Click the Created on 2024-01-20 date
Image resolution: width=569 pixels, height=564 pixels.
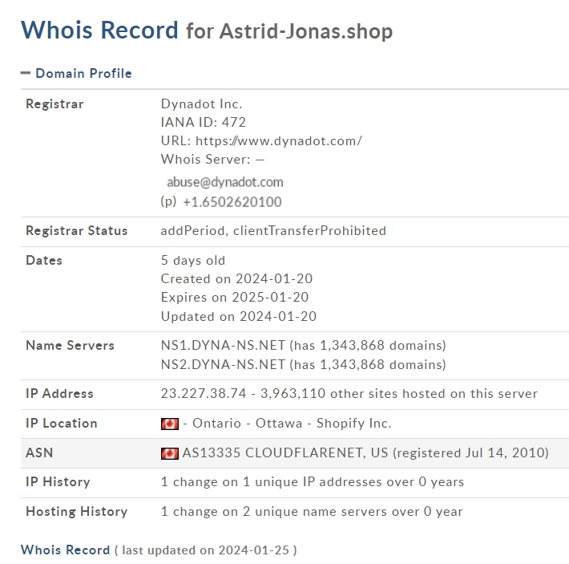[x=236, y=279]
